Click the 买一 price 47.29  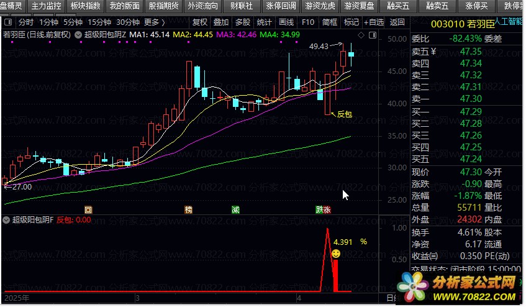(x=471, y=112)
